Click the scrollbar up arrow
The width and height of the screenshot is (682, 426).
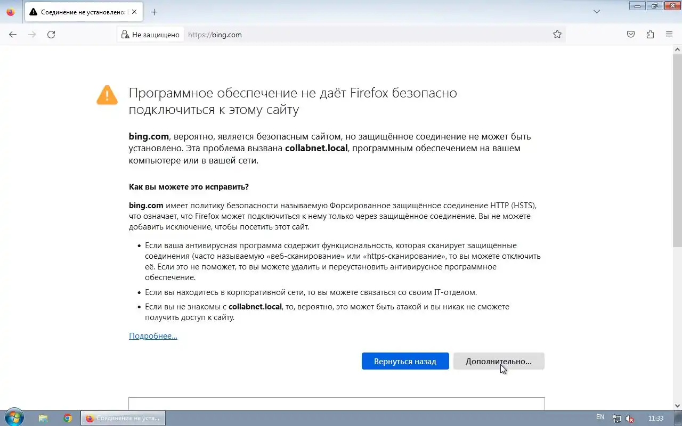coord(677,50)
